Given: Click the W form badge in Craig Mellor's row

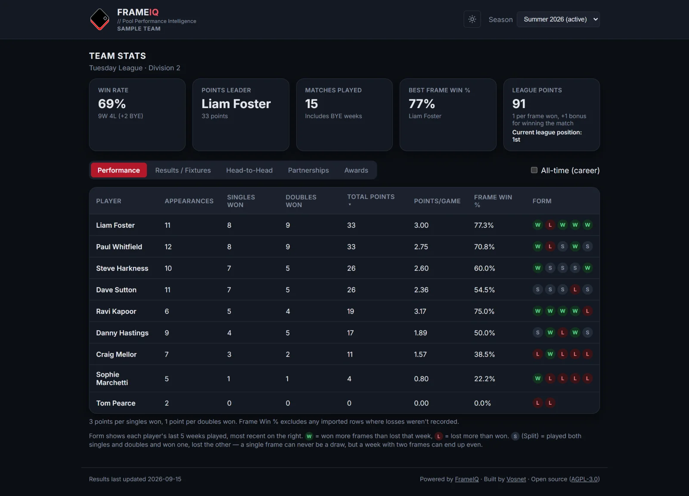Looking at the screenshot, I should [x=550, y=354].
